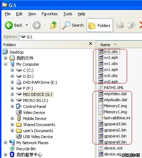
Task: Expand the 我的文件 tree node
Action: click(5, 58)
